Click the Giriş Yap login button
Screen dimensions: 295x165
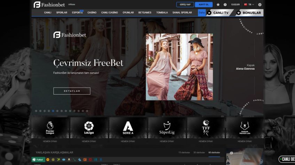185,5
